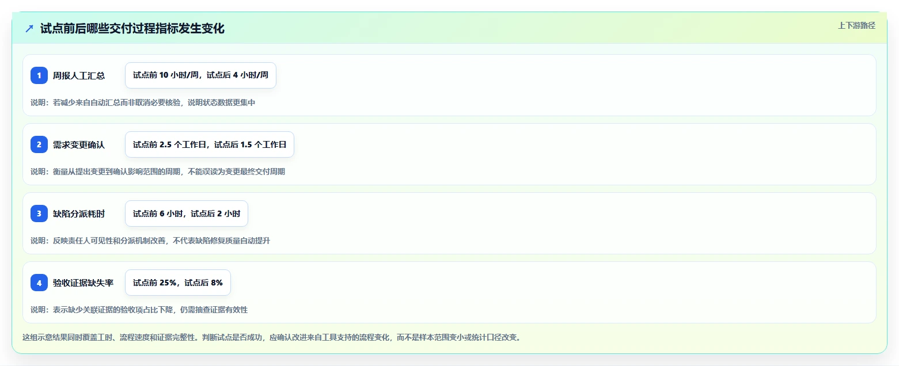Click the 缺陷分派耗时 label
Screen dimensions: 899x366
79,213
